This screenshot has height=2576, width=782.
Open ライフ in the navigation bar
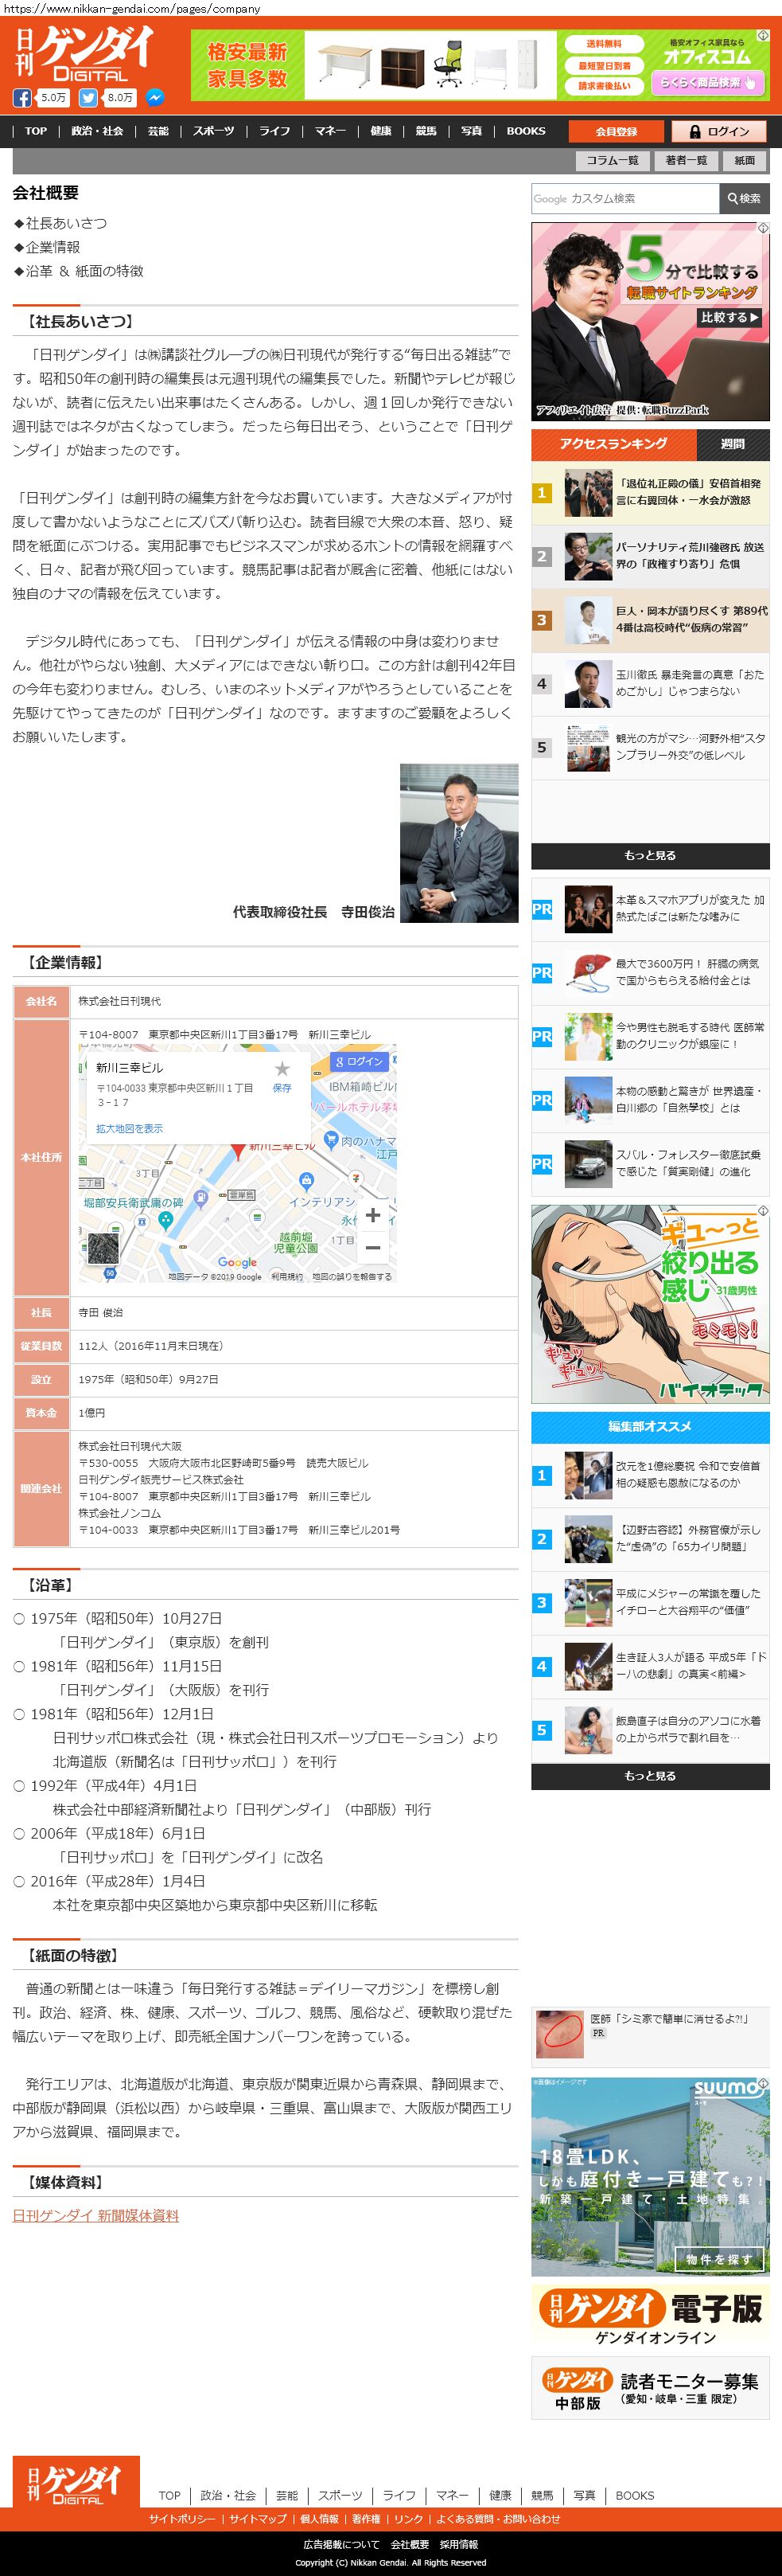274,131
